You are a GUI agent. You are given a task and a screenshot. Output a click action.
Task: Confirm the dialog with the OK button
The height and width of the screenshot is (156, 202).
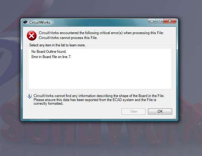[160, 111]
